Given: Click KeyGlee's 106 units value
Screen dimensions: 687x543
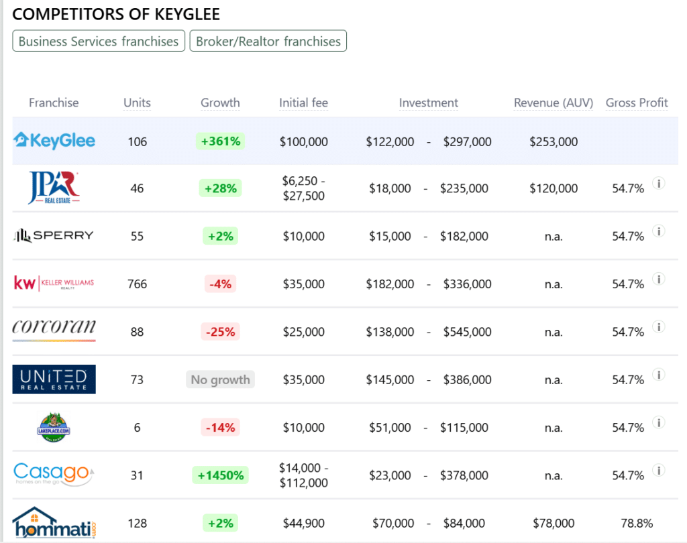Looking at the screenshot, I should point(137,141).
